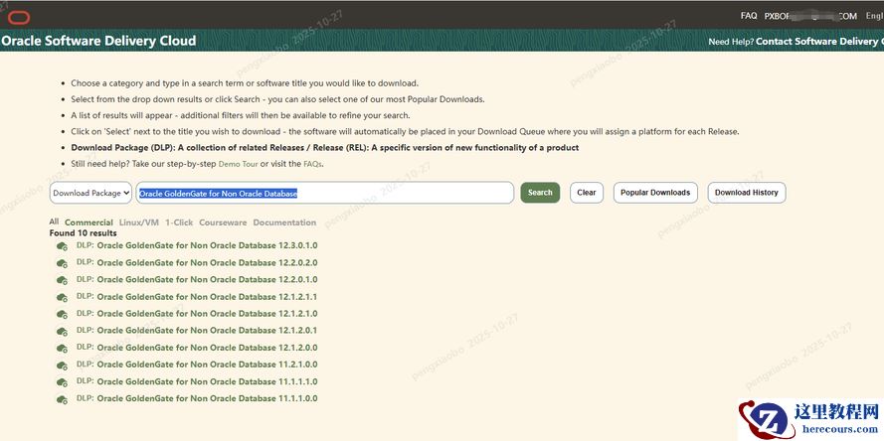This screenshot has height=441, width=884.
Task: Click the Oracle logo icon
Action: 19,18
